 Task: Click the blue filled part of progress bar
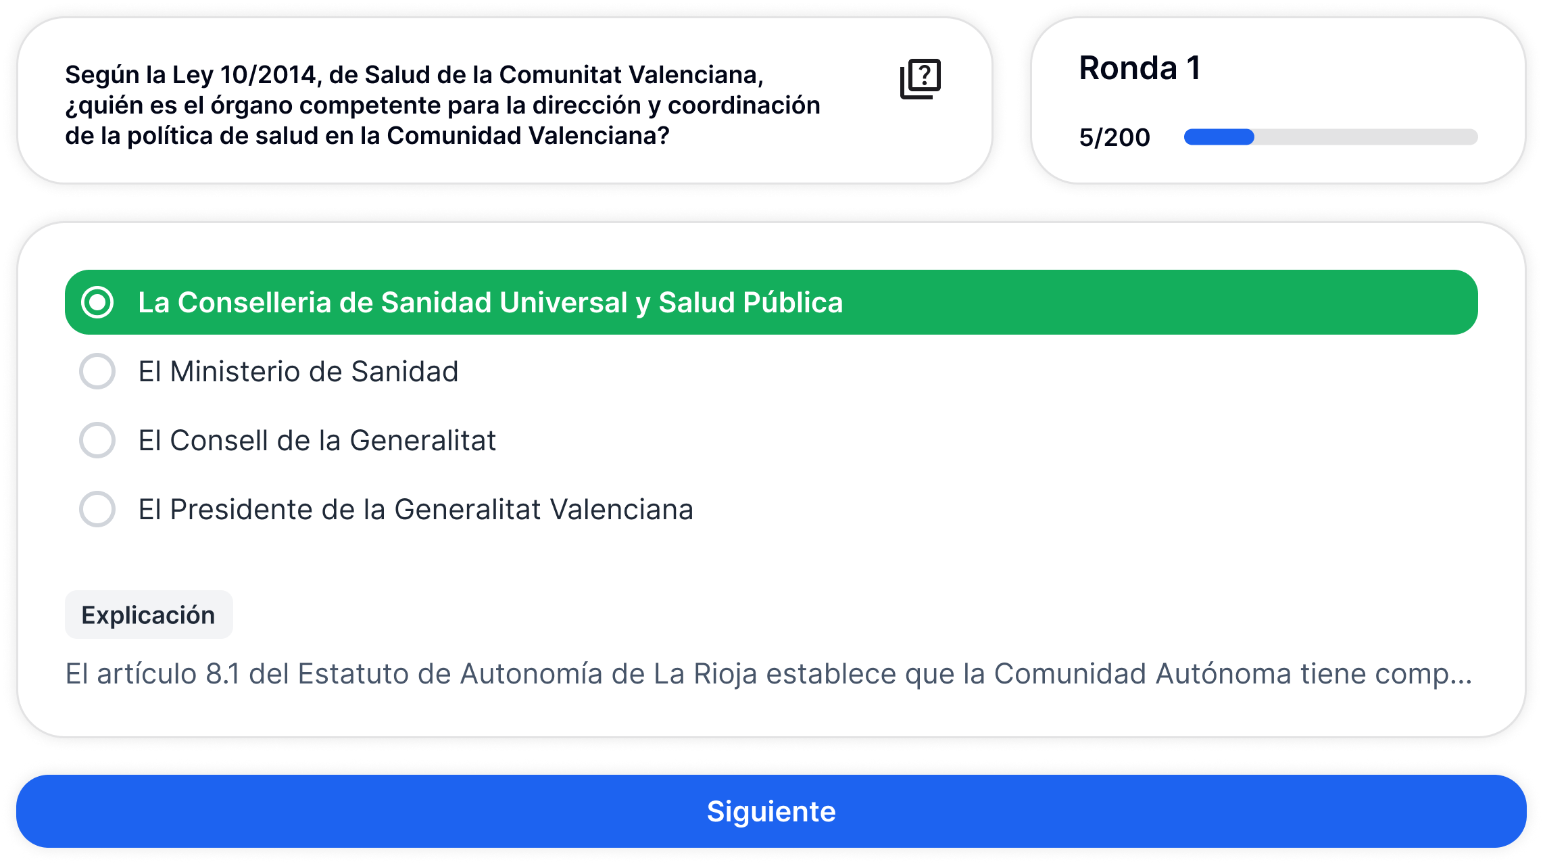tap(1219, 137)
